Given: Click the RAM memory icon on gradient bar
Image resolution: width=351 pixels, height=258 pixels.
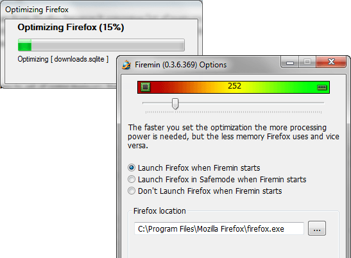Looking at the screenshot, I should (322, 87).
